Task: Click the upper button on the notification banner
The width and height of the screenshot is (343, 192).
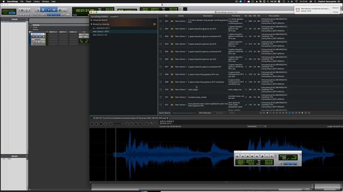Action: click(335, 8)
